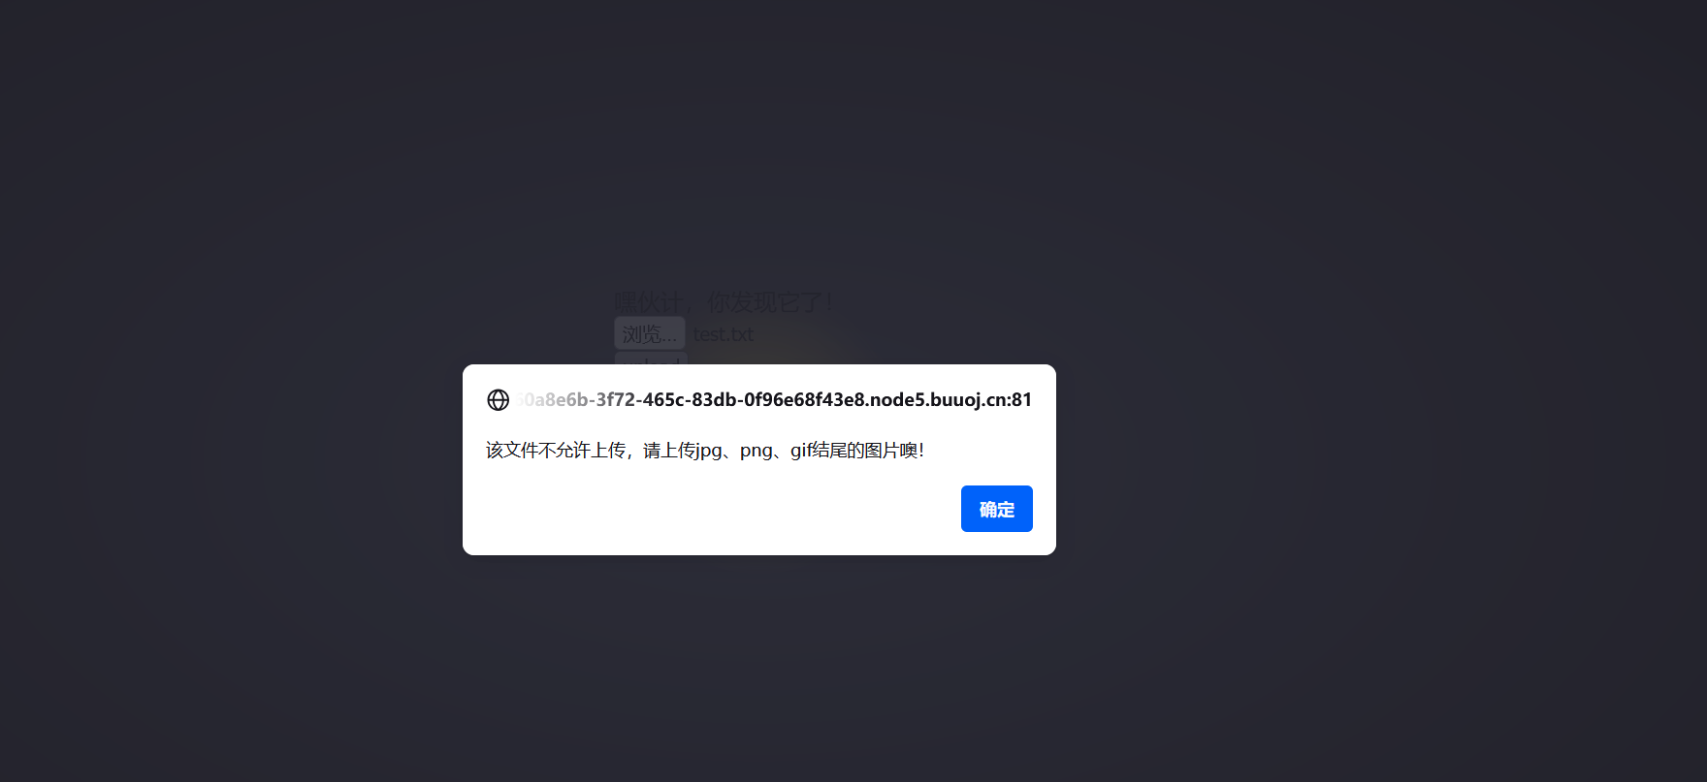The width and height of the screenshot is (1707, 782).
Task: Click the 请上传 phrase in the alert message
Action: point(669,451)
